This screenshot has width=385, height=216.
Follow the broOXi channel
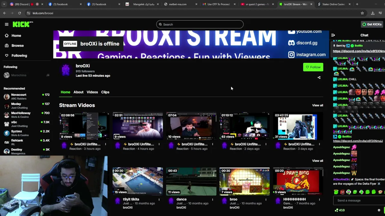coord(313,67)
